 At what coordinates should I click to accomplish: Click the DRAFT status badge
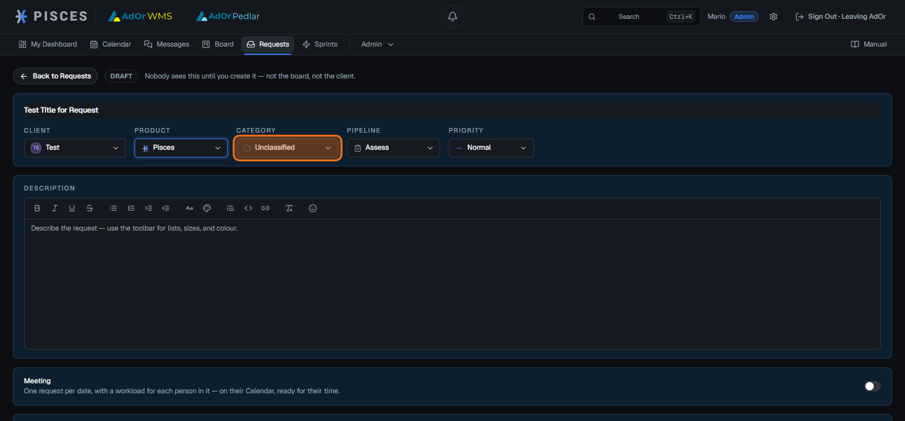121,76
